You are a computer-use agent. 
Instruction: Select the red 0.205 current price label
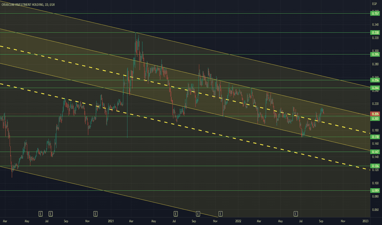point(375,114)
